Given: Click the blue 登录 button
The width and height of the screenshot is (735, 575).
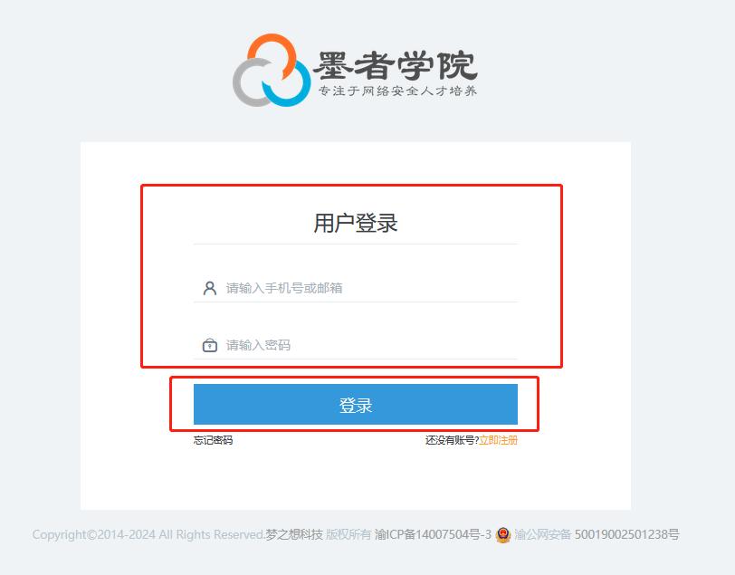Looking at the screenshot, I should (x=356, y=404).
